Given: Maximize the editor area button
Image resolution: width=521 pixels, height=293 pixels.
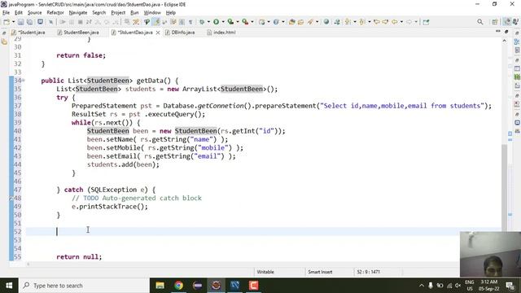Looking at the screenshot, I should coord(506,32).
